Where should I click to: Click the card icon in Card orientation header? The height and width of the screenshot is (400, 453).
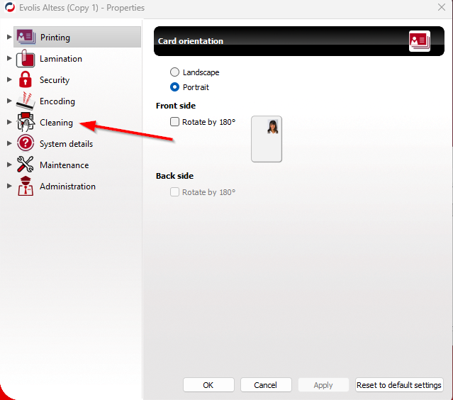pyautogui.click(x=420, y=41)
